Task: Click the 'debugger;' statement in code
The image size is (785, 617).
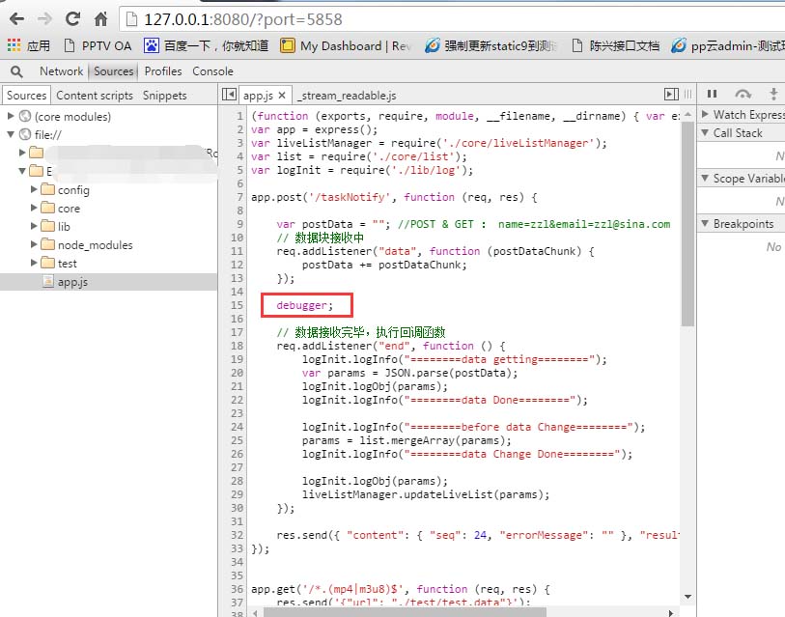Action: (x=304, y=305)
